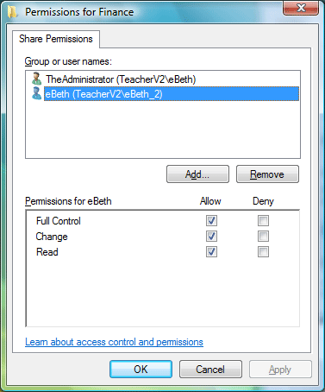Check Deny for Full Control
Viewport: 325px width, 392px height.
[x=263, y=221]
